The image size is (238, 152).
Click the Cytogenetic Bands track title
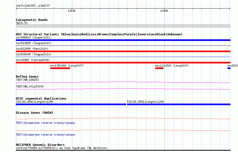click(x=32, y=20)
